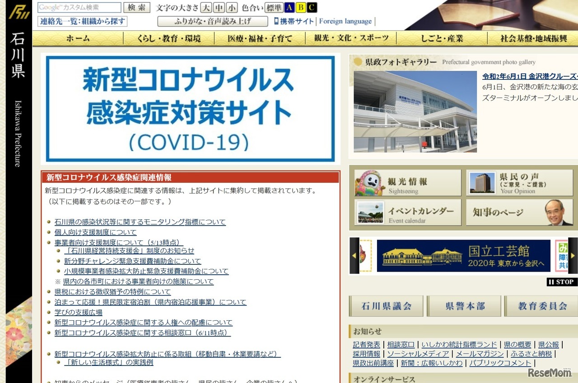The image size is (578, 383).
Task: Open the COVID-19 感染症対策サイト banner
Action: coord(191,109)
